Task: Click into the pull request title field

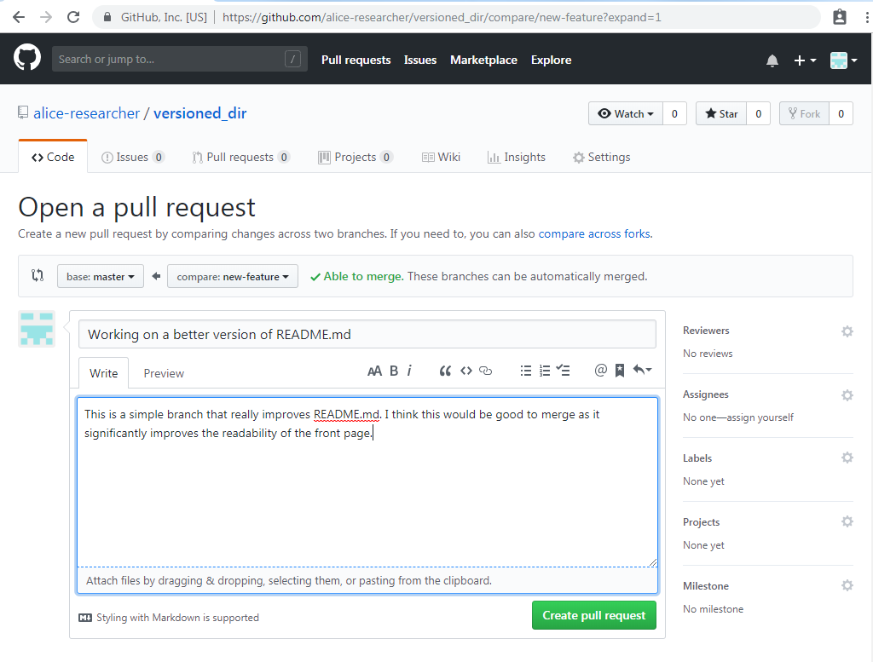Action: pos(367,333)
